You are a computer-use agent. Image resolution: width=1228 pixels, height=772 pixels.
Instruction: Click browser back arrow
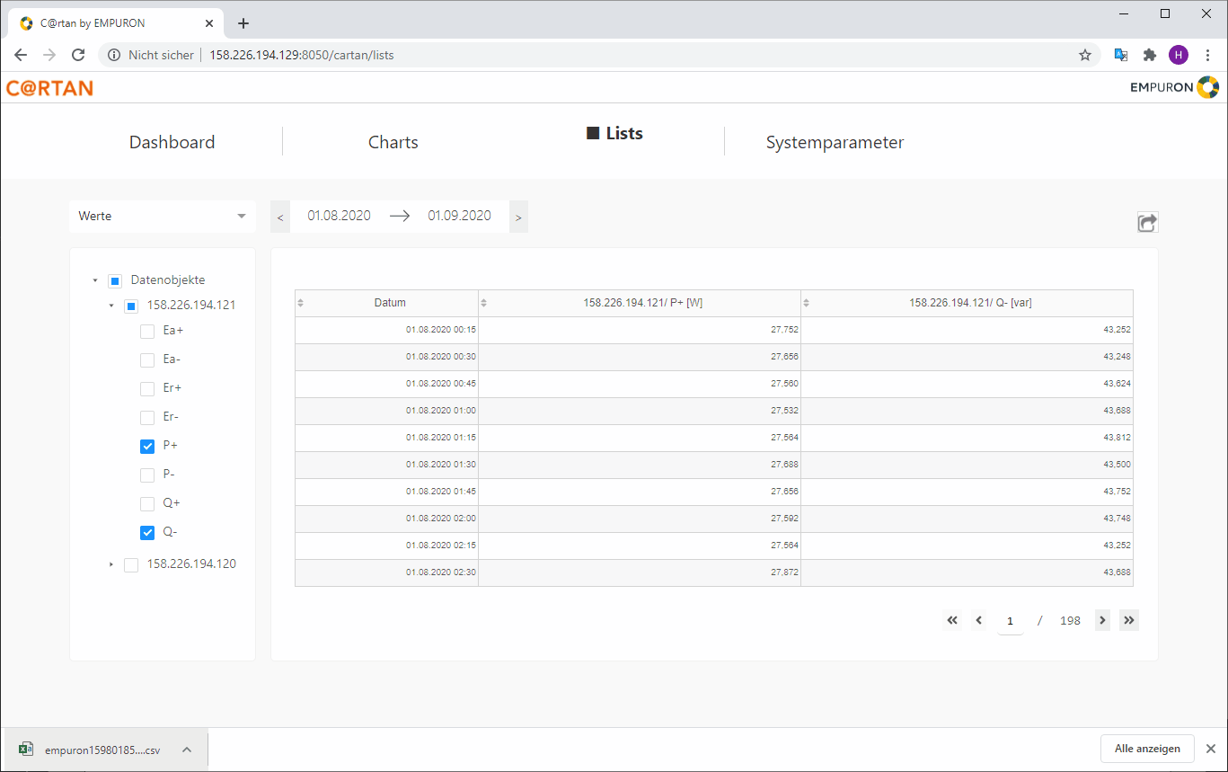21,55
